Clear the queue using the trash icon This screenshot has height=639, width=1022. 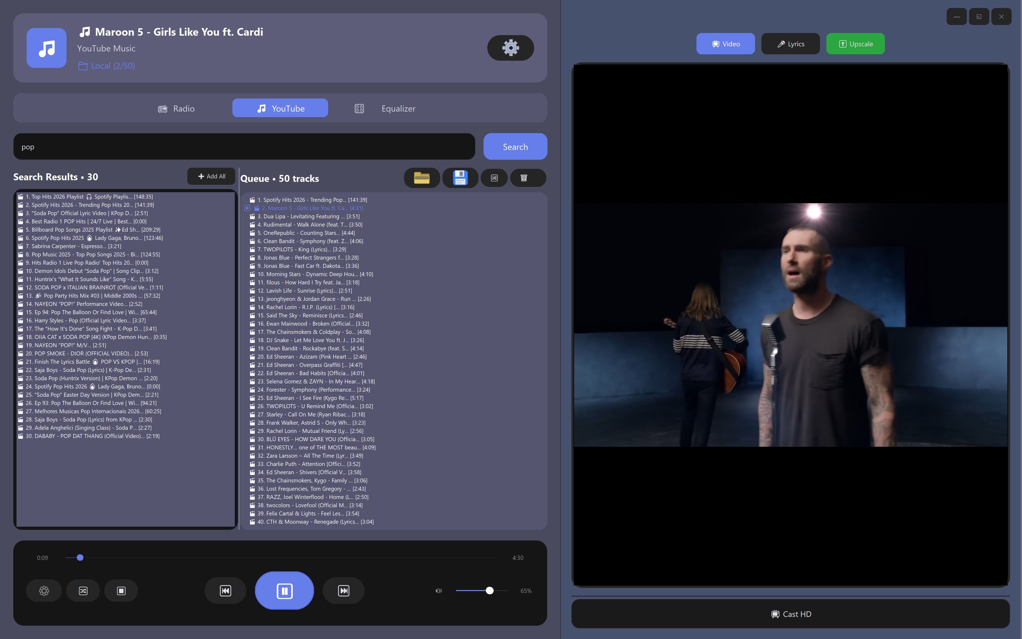[528, 178]
